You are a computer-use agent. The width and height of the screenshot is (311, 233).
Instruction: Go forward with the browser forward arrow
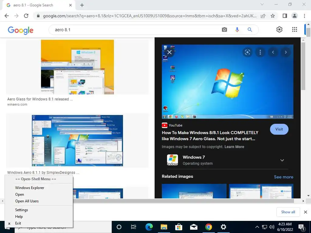[16, 16]
